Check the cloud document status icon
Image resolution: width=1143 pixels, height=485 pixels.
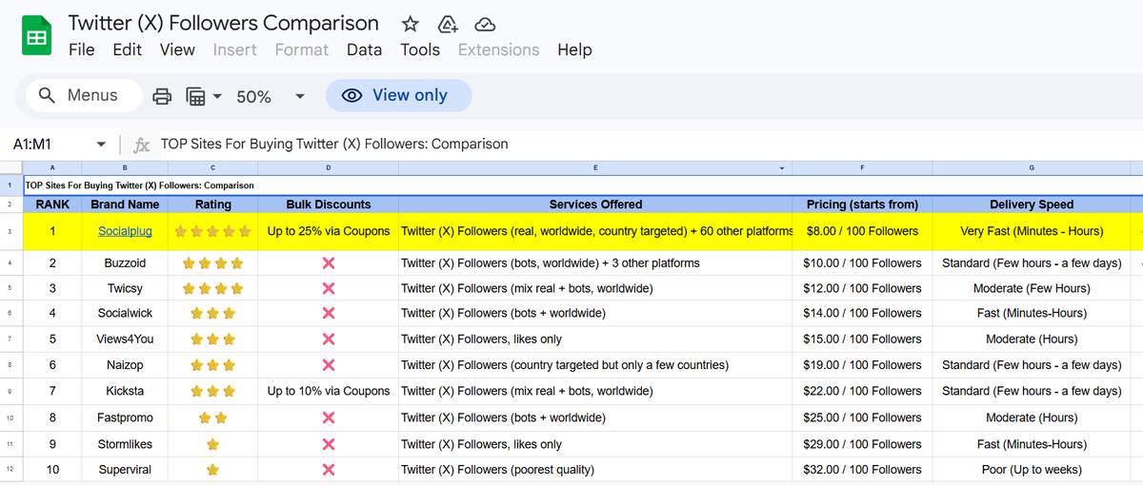point(485,24)
